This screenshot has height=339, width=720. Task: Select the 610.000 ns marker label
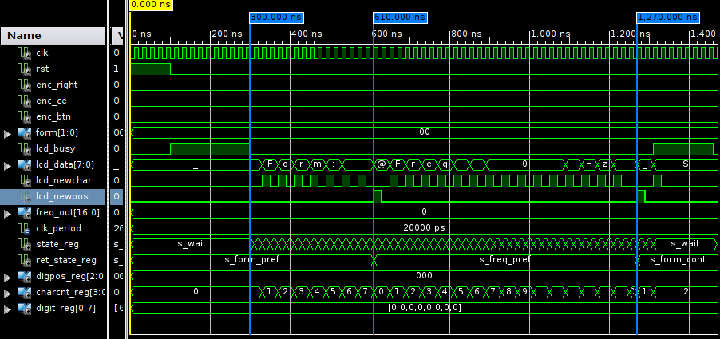[x=400, y=17]
